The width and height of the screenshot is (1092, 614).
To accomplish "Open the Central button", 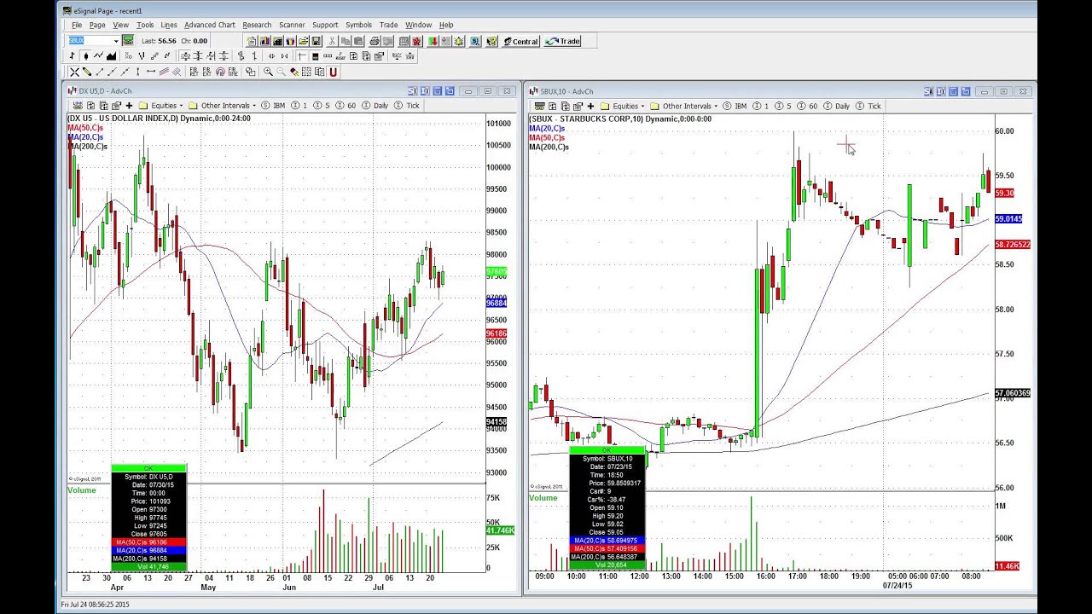I will pos(521,41).
